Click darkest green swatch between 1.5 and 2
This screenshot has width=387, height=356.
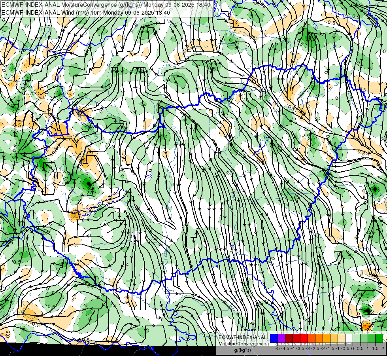379,339
